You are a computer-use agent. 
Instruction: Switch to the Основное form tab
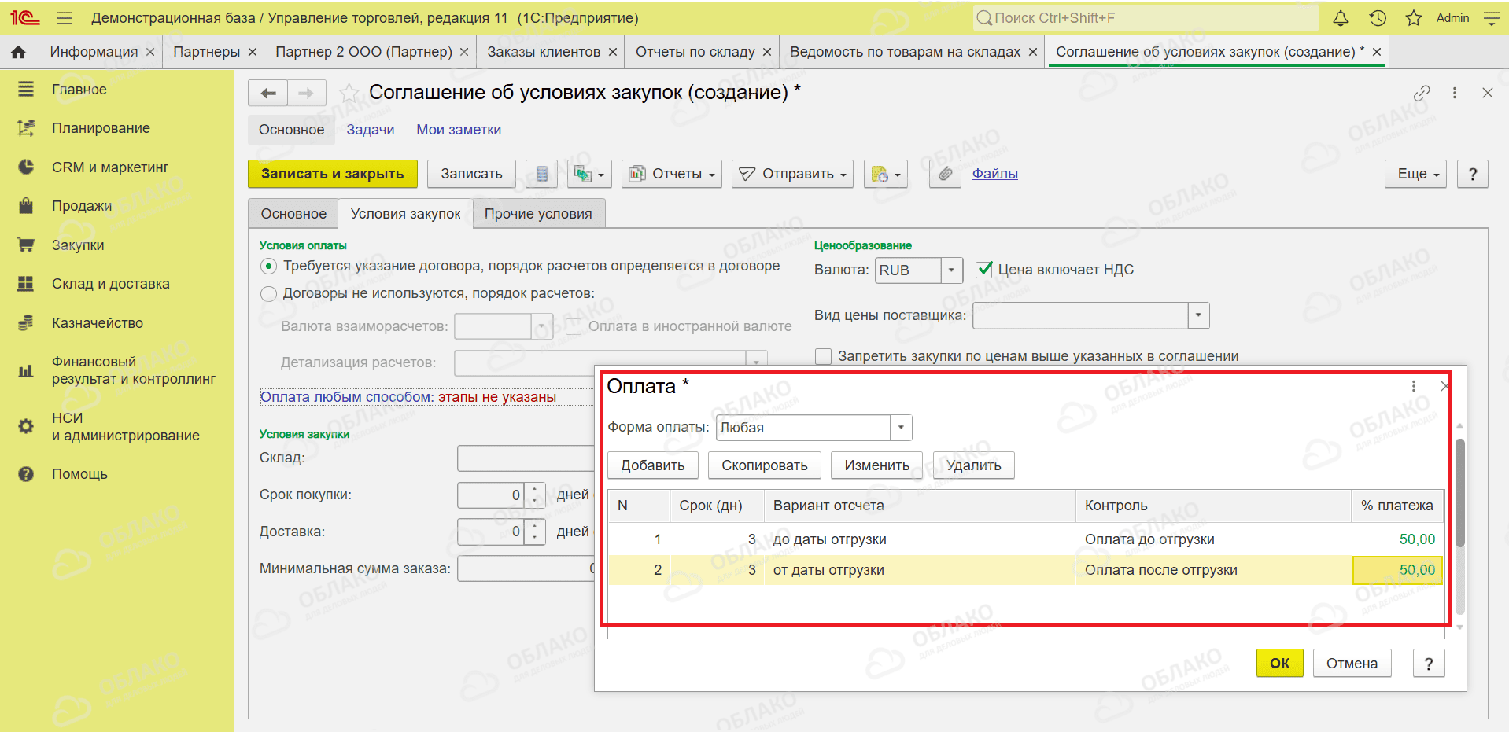click(x=293, y=214)
